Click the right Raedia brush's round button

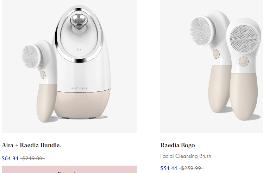(x=244, y=61)
